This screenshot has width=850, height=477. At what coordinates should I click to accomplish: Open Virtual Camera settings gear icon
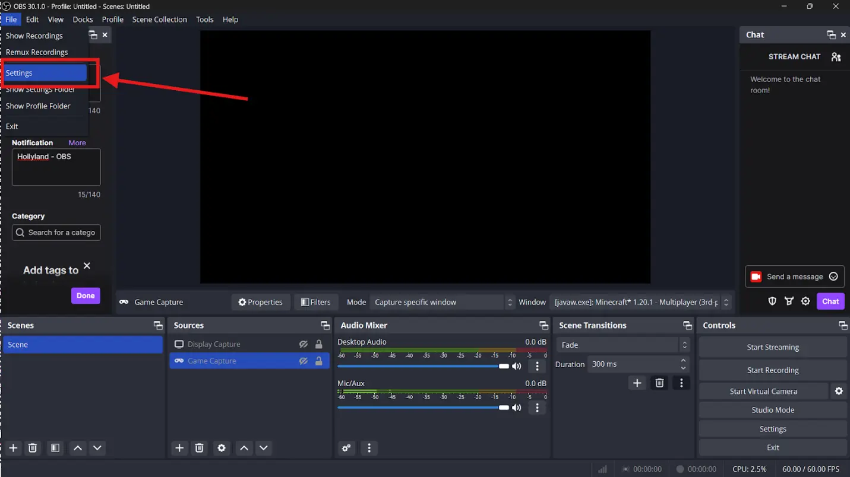point(839,391)
